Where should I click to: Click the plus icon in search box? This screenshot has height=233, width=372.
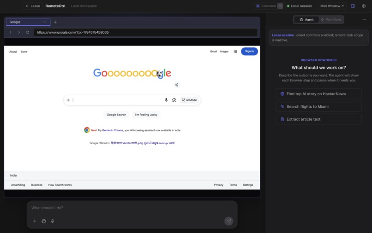[x=68, y=100]
